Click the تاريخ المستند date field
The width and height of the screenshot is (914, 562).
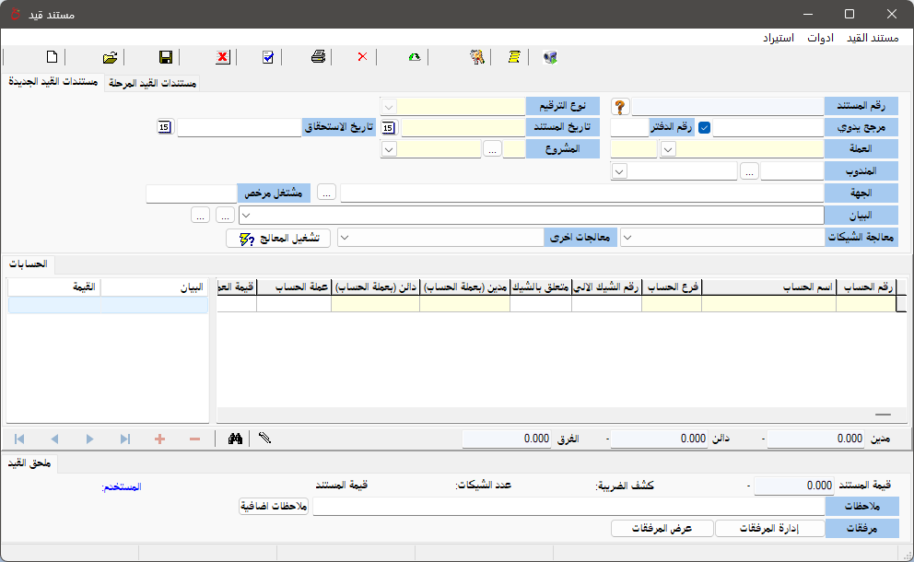pos(463,128)
